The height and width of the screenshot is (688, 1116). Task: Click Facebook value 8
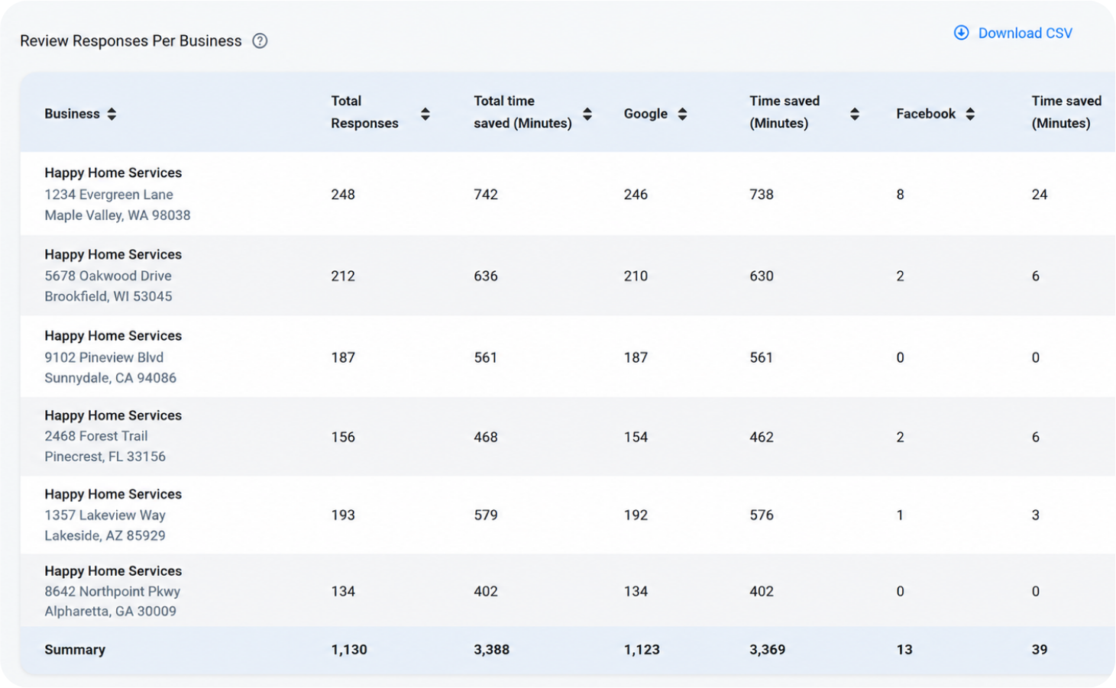pyautogui.click(x=900, y=195)
